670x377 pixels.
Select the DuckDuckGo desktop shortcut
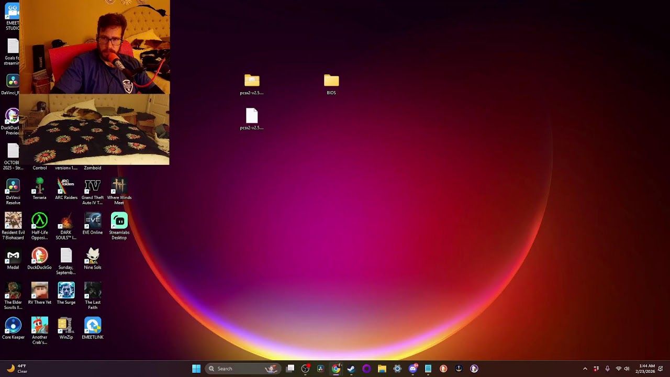tap(40, 259)
